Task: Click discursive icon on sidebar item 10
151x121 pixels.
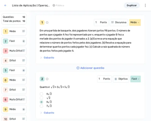Action: [24, 119]
